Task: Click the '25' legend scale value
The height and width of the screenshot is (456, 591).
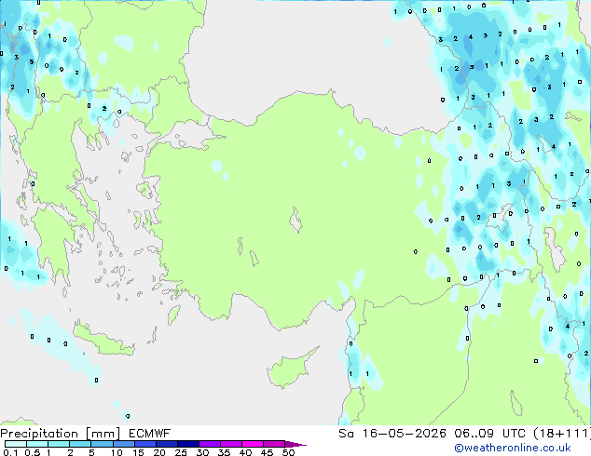Action: click(x=181, y=452)
